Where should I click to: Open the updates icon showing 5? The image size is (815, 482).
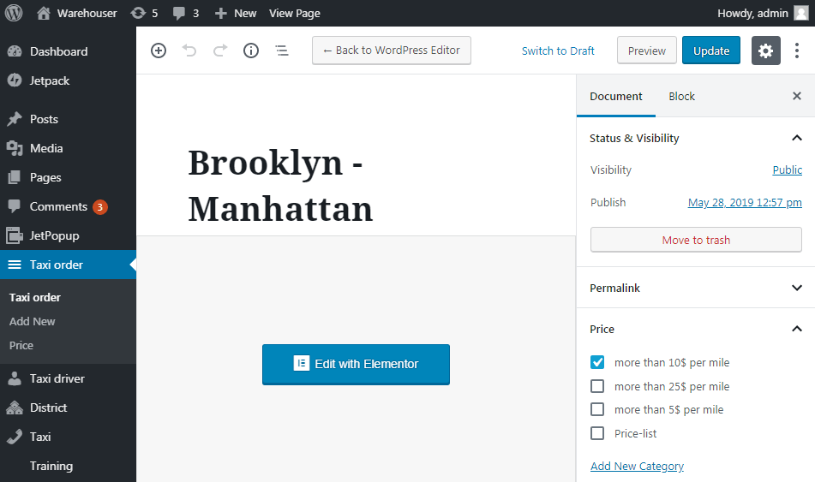click(144, 13)
